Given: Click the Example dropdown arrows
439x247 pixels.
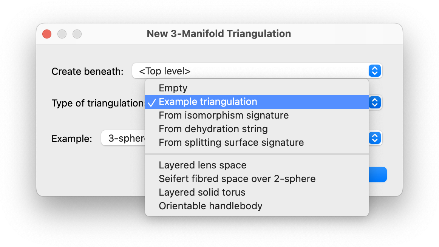Looking at the screenshot, I should 374,138.
